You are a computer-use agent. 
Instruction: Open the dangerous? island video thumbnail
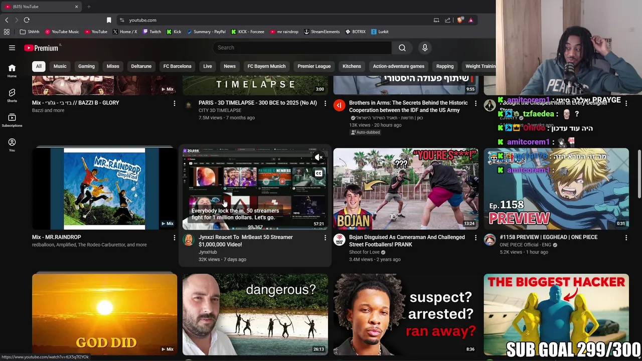[255, 314]
